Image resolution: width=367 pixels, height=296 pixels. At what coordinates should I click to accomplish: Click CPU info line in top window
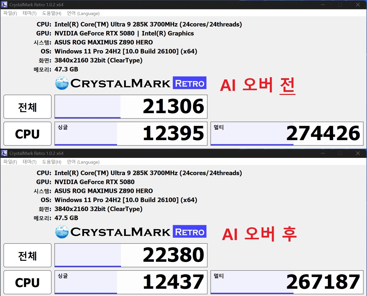[x=148, y=24]
